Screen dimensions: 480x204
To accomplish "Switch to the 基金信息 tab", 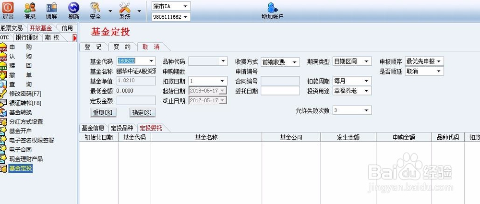I will pyautogui.click(x=93, y=128).
